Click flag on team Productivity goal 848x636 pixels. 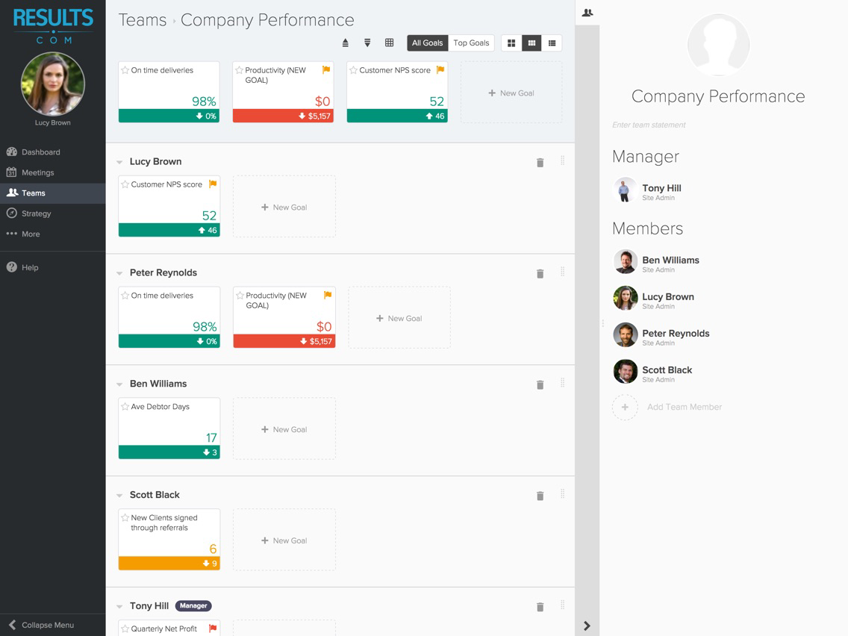[x=326, y=69]
